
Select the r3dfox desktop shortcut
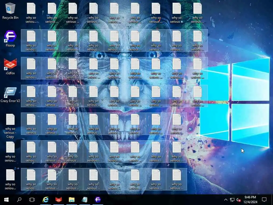[x=10, y=66]
